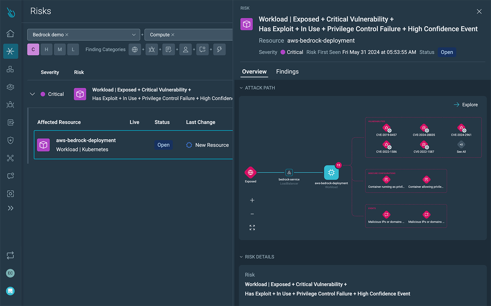Switch to the Findings tab
Screen dimensions: 491x306
click(x=287, y=72)
